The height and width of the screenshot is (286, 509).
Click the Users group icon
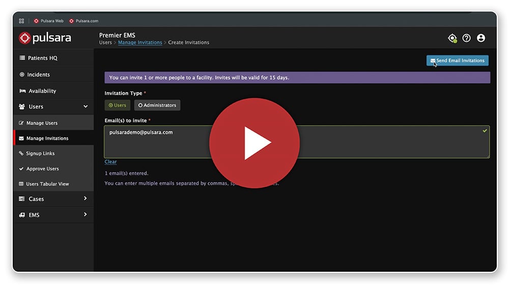click(x=22, y=107)
